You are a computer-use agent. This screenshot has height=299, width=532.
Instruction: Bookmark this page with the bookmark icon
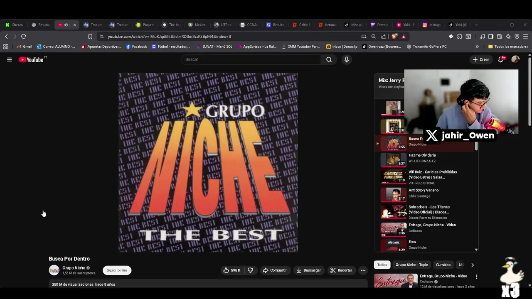[90, 37]
